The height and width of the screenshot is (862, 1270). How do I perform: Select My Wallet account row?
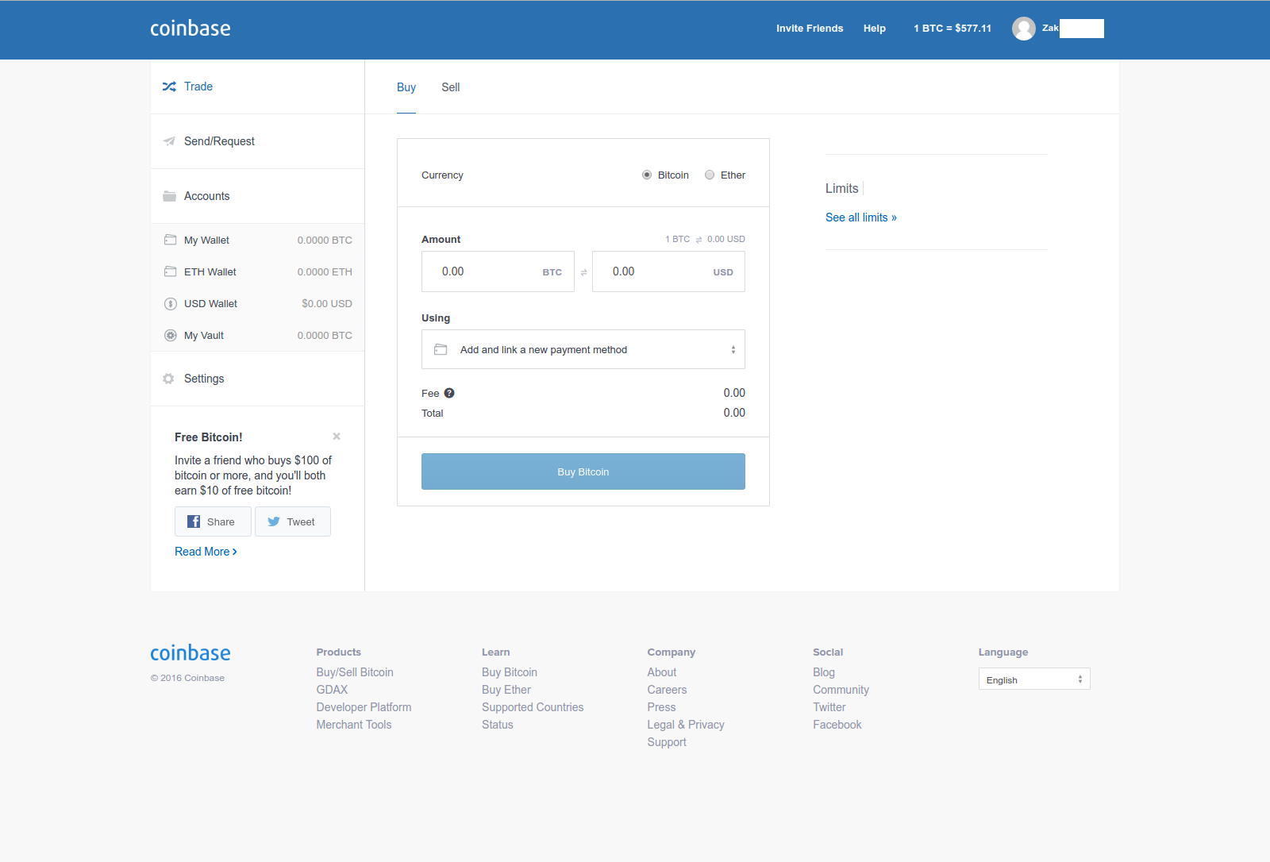click(257, 240)
